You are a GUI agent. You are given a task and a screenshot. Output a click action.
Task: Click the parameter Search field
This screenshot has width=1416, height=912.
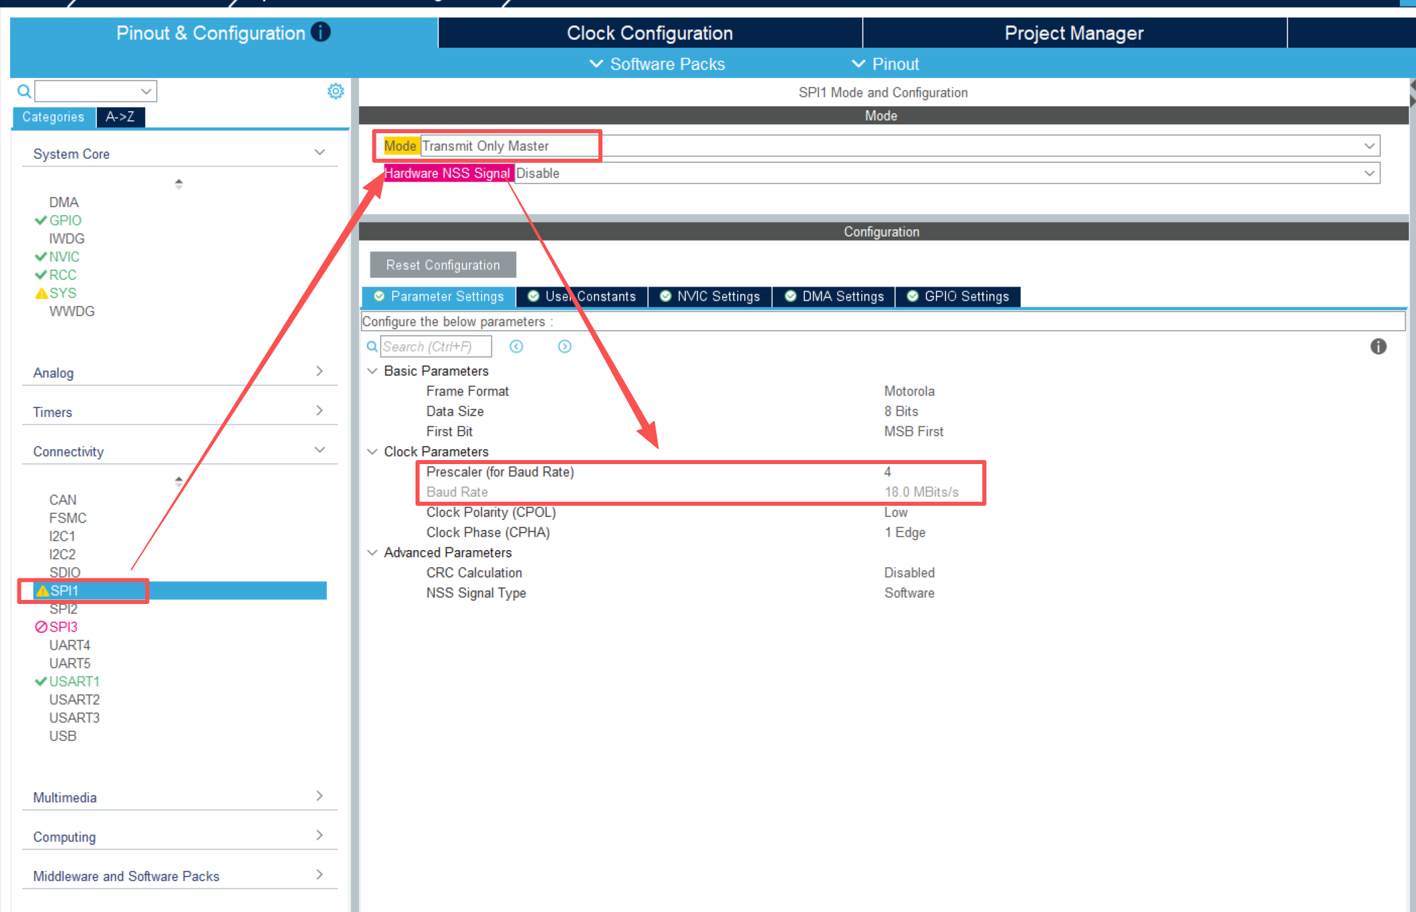coord(436,346)
